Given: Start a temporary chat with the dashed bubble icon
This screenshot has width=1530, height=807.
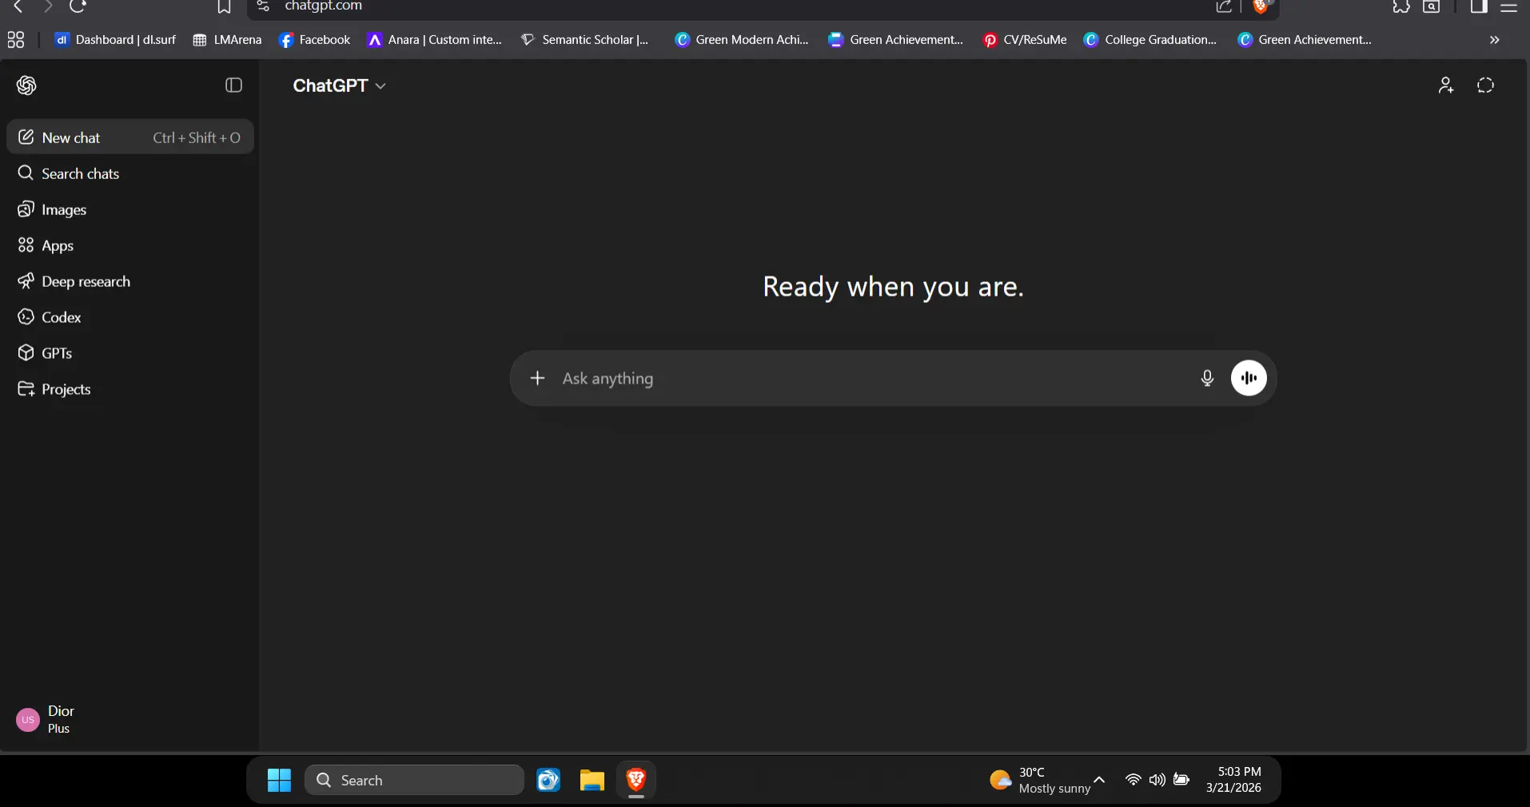Looking at the screenshot, I should pyautogui.click(x=1486, y=85).
